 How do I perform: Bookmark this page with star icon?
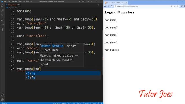[x=178, y=6]
